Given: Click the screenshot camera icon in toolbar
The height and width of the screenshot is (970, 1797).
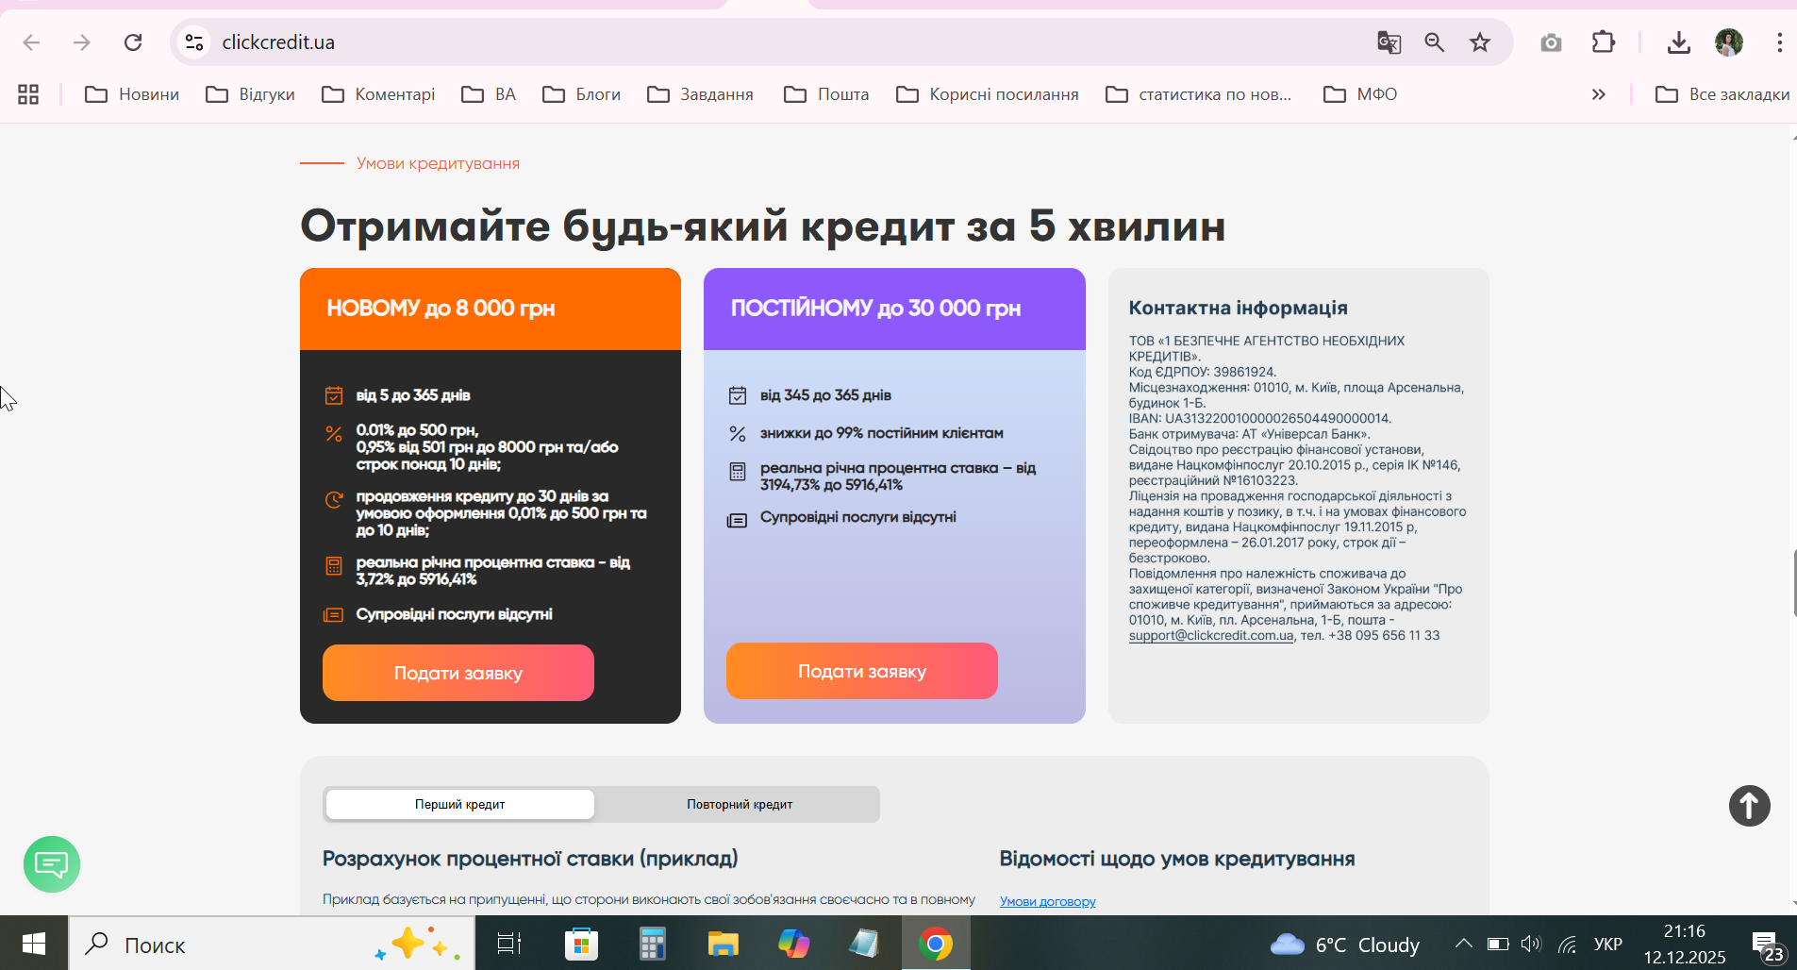Looking at the screenshot, I should coord(1551,42).
